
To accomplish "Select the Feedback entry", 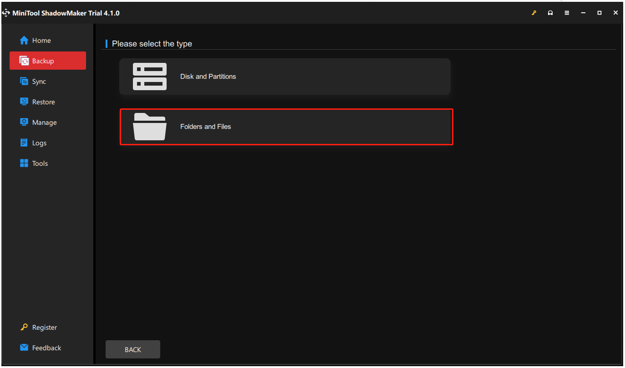I will pos(46,348).
